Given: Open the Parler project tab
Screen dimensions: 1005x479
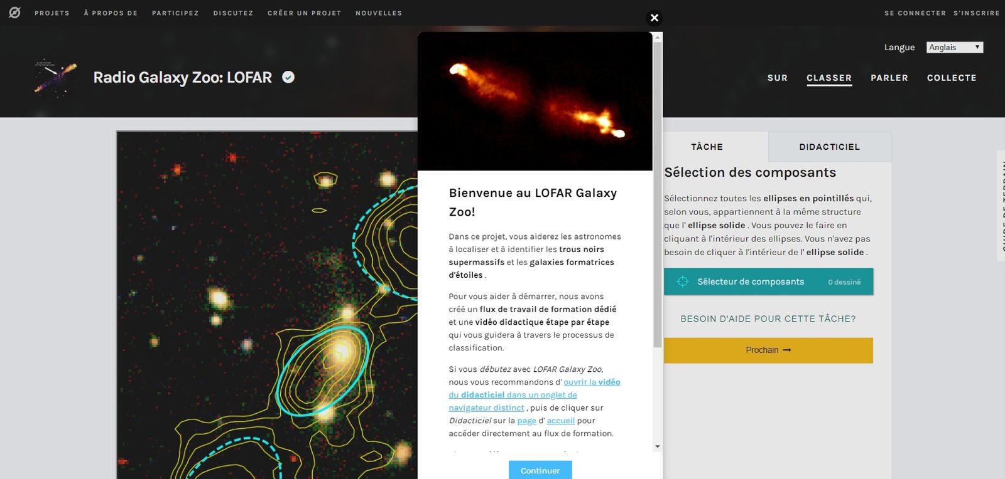Looking at the screenshot, I should (889, 78).
